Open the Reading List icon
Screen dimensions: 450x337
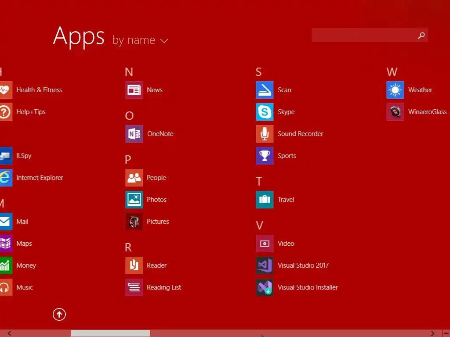[134, 287]
